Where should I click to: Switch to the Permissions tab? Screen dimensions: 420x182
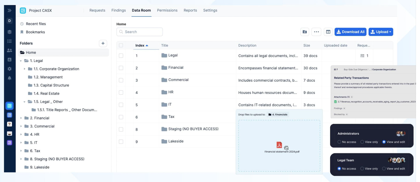(x=167, y=10)
